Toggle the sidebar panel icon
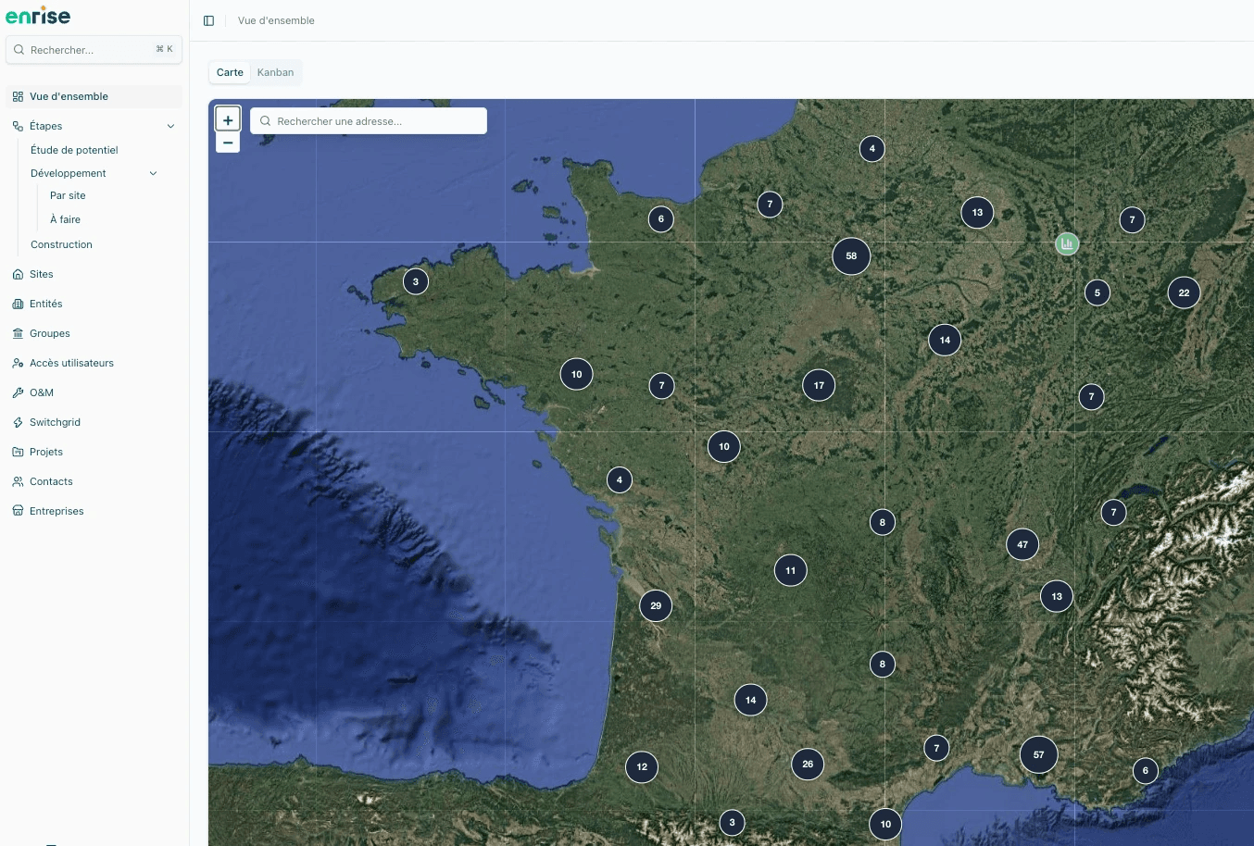 [x=209, y=20]
